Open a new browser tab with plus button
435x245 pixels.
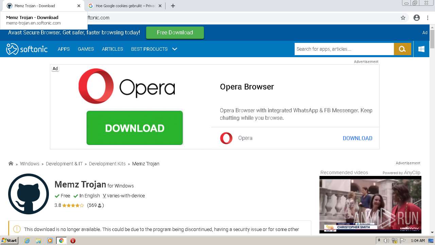173,6
